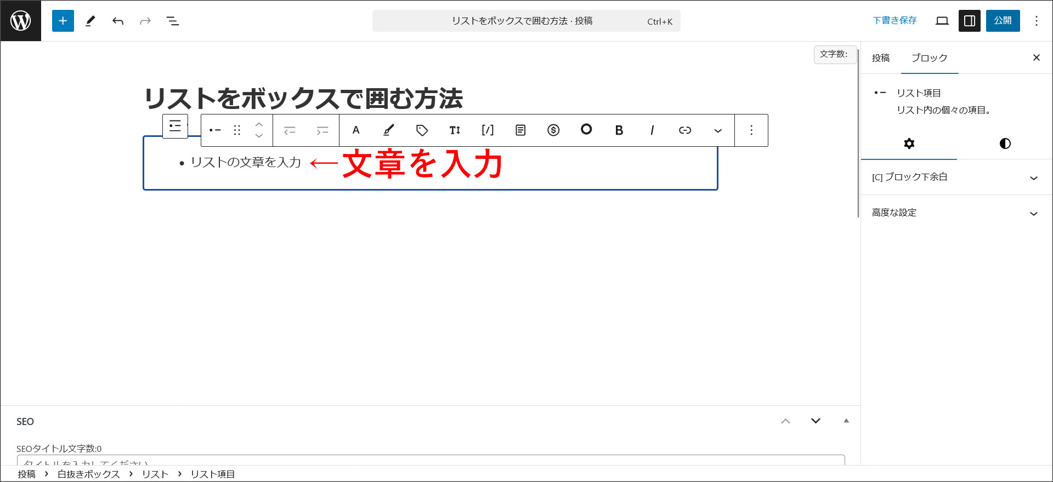Click the 文字数 counter badge
1053x482 pixels.
835,54
